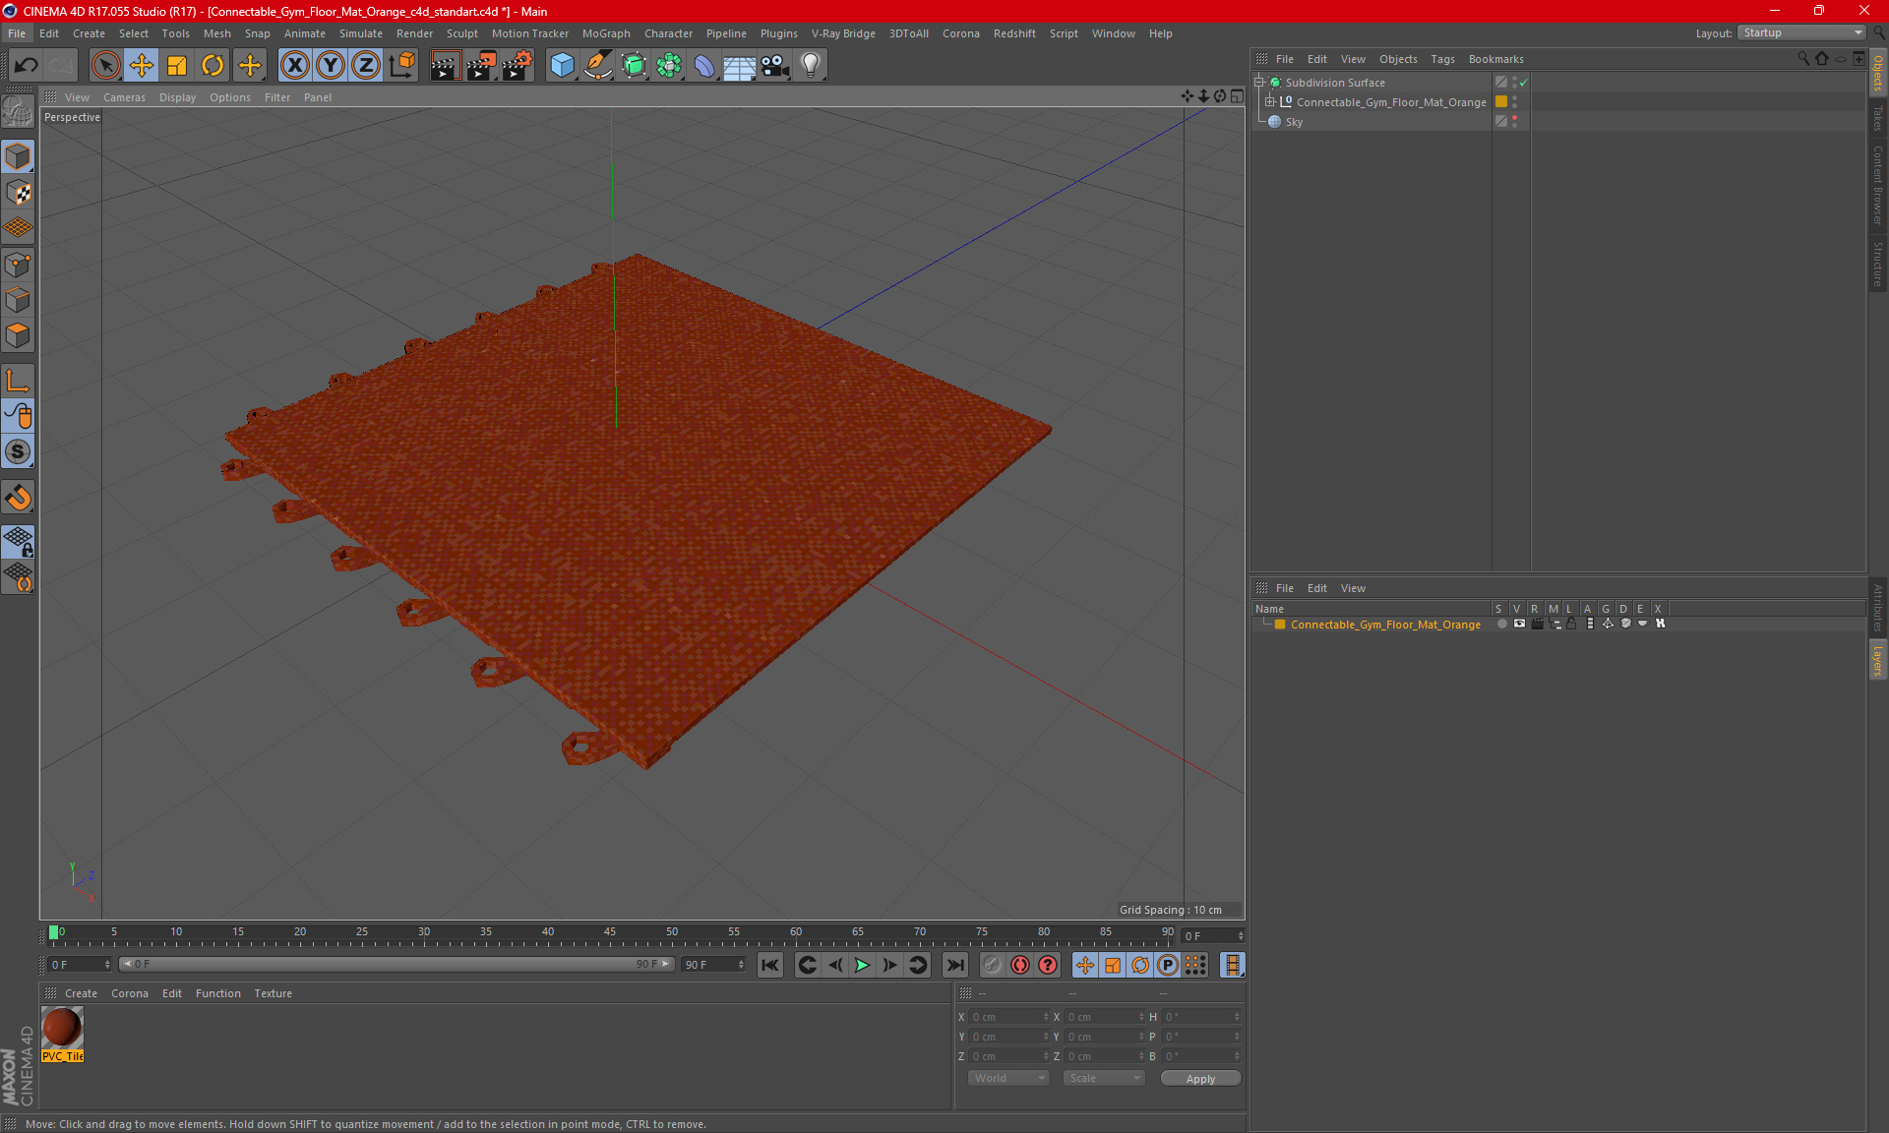Image resolution: width=1889 pixels, height=1133 pixels.
Task: Toggle autokeying record button
Action: point(1020,965)
